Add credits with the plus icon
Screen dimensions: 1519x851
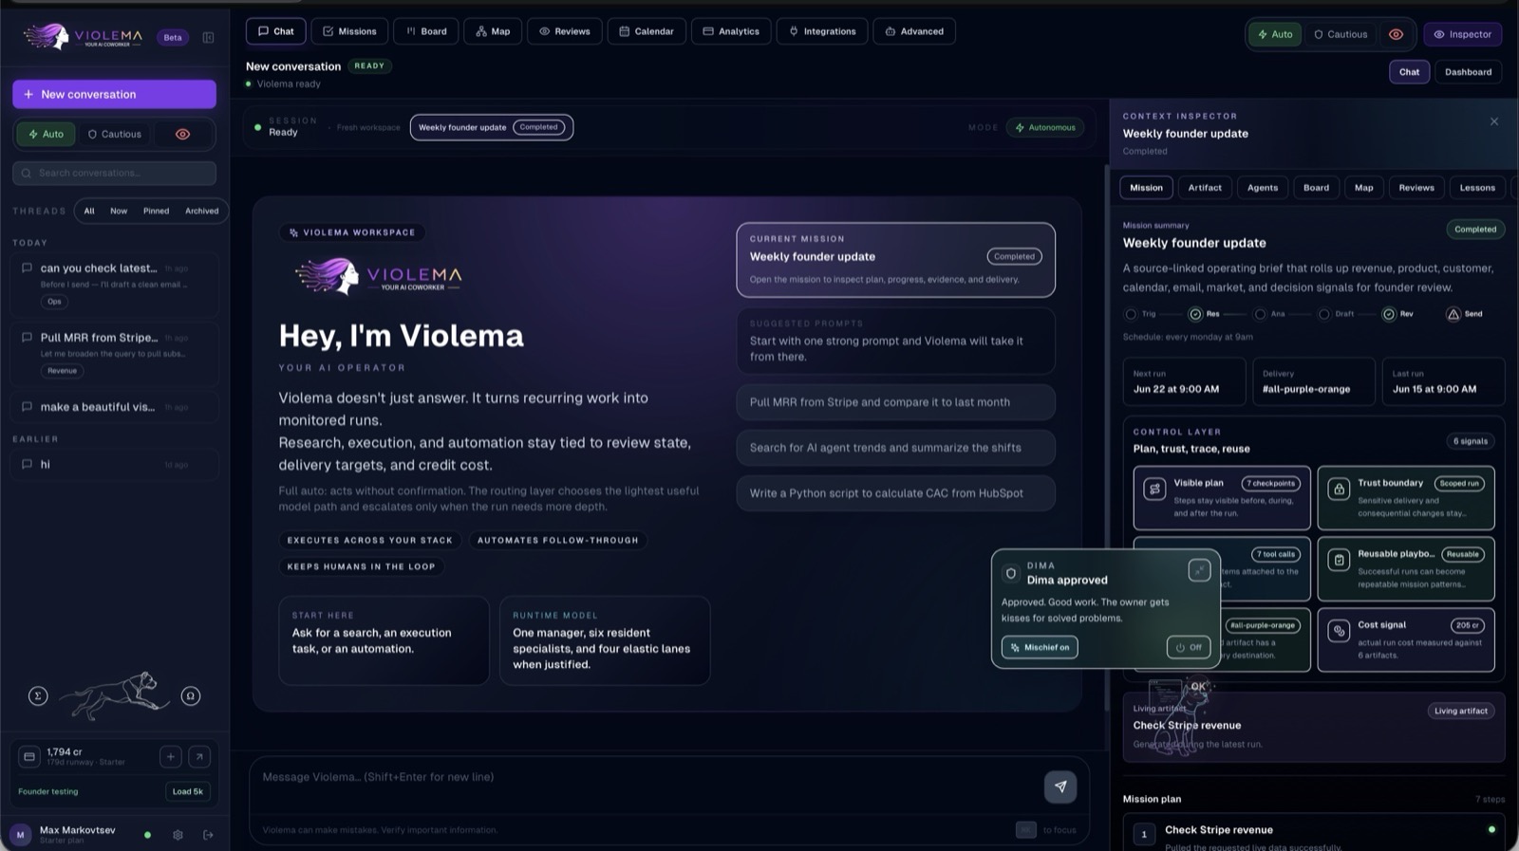coord(171,757)
